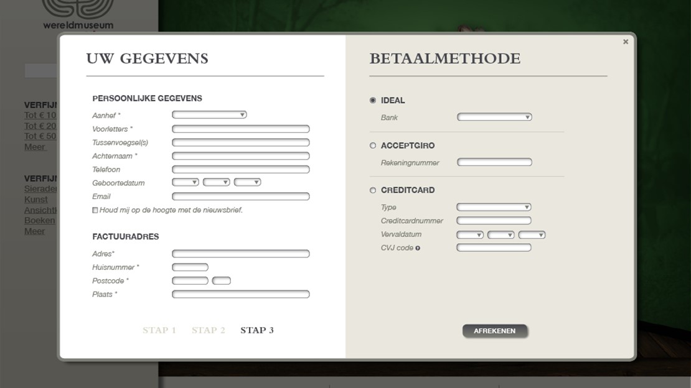Expand the iDEAL Bank dropdown
691x388 pixels.
pos(494,117)
